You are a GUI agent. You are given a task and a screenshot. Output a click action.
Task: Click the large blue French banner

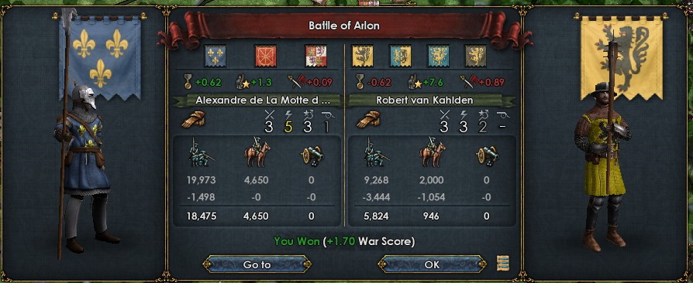tap(100, 57)
